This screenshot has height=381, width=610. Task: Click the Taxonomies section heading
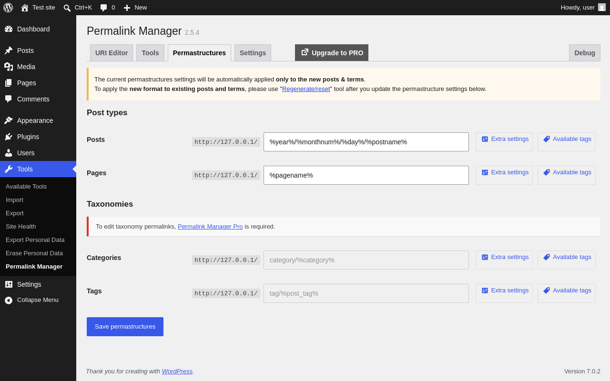tap(110, 204)
